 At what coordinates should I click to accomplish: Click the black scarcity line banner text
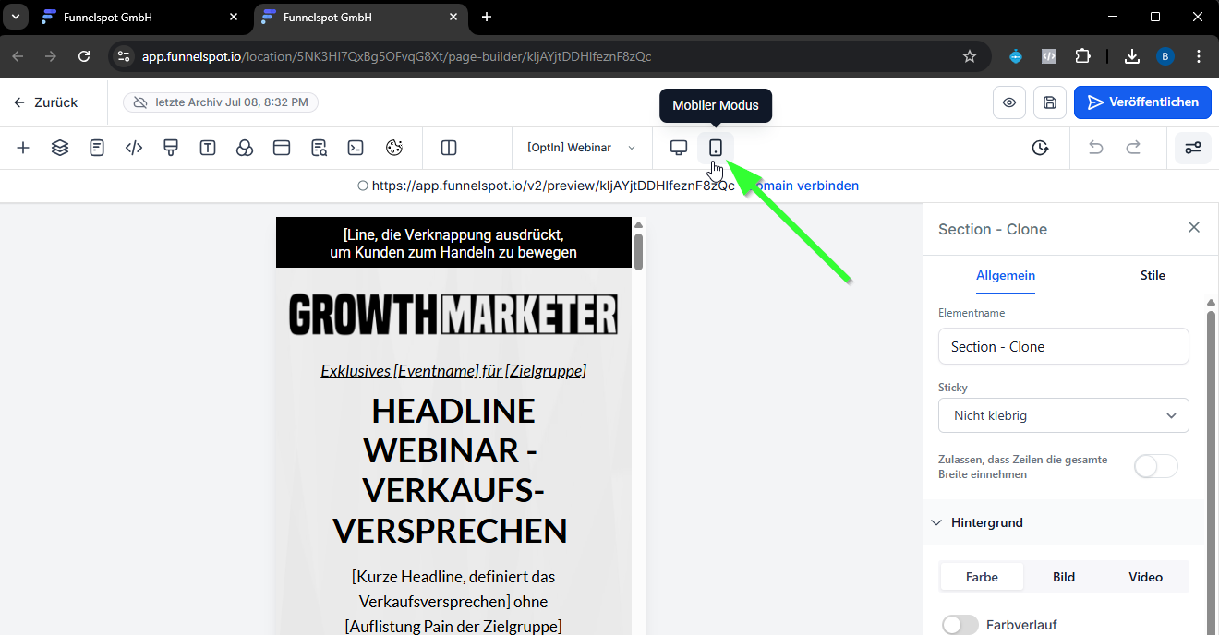click(453, 243)
